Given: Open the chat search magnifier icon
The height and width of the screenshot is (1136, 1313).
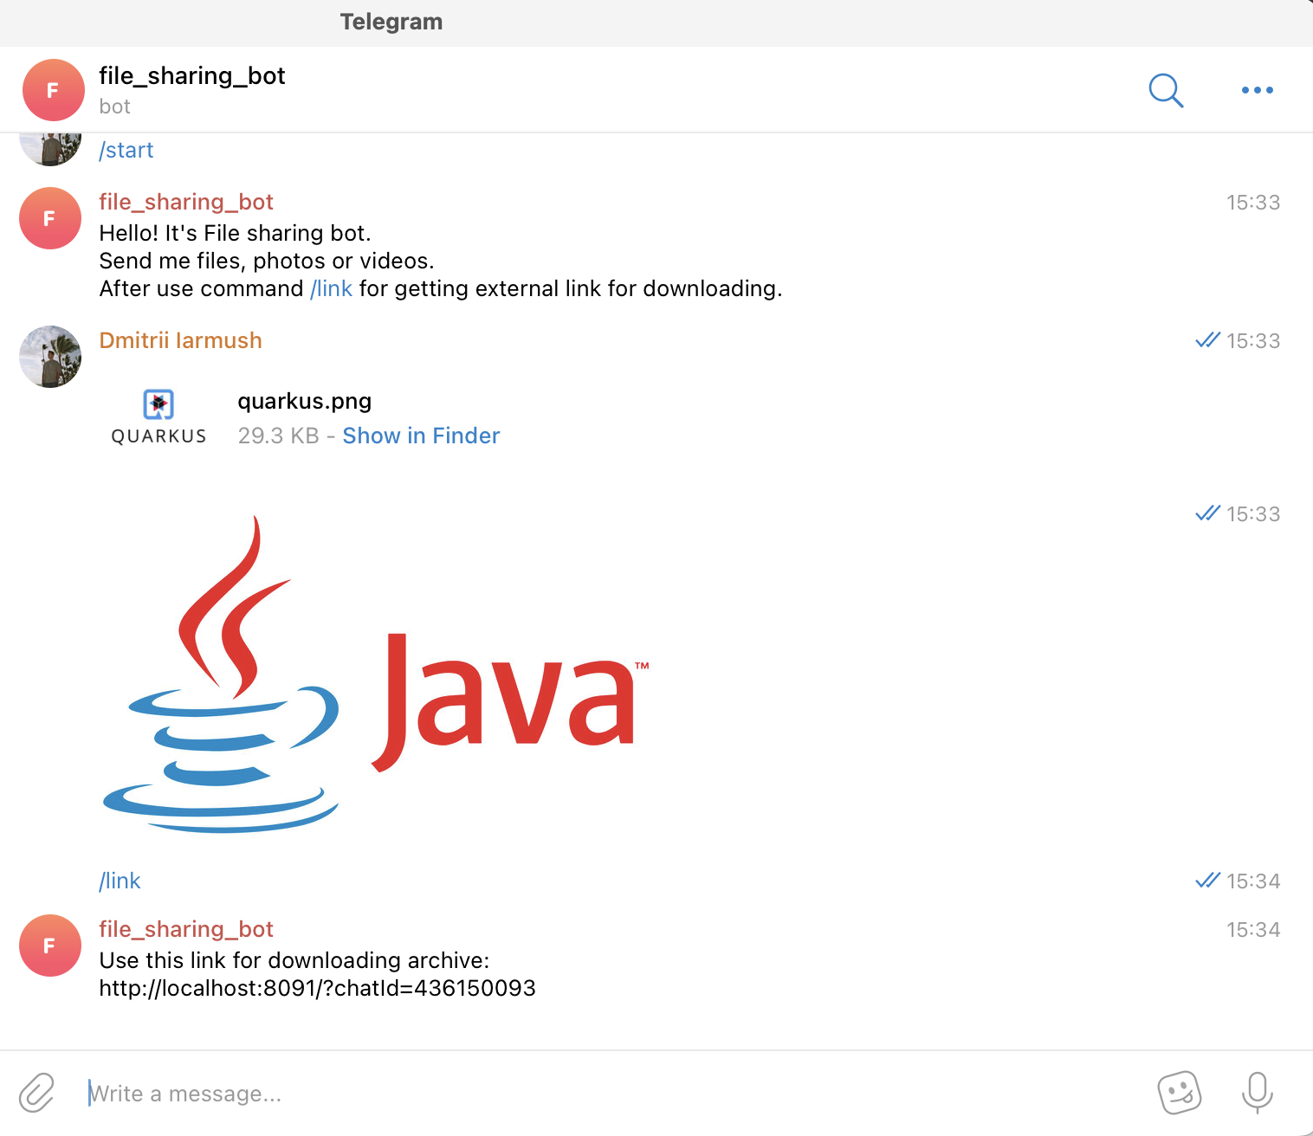Looking at the screenshot, I should [1166, 90].
